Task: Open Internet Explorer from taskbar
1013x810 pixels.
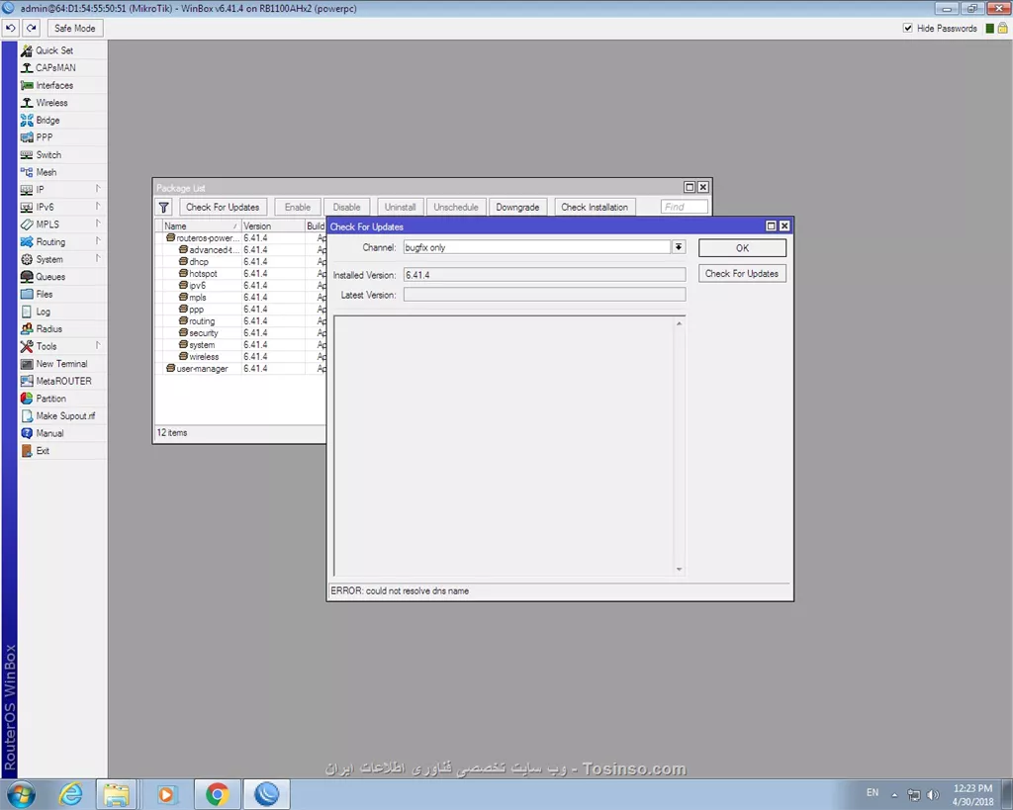Action: (70, 794)
